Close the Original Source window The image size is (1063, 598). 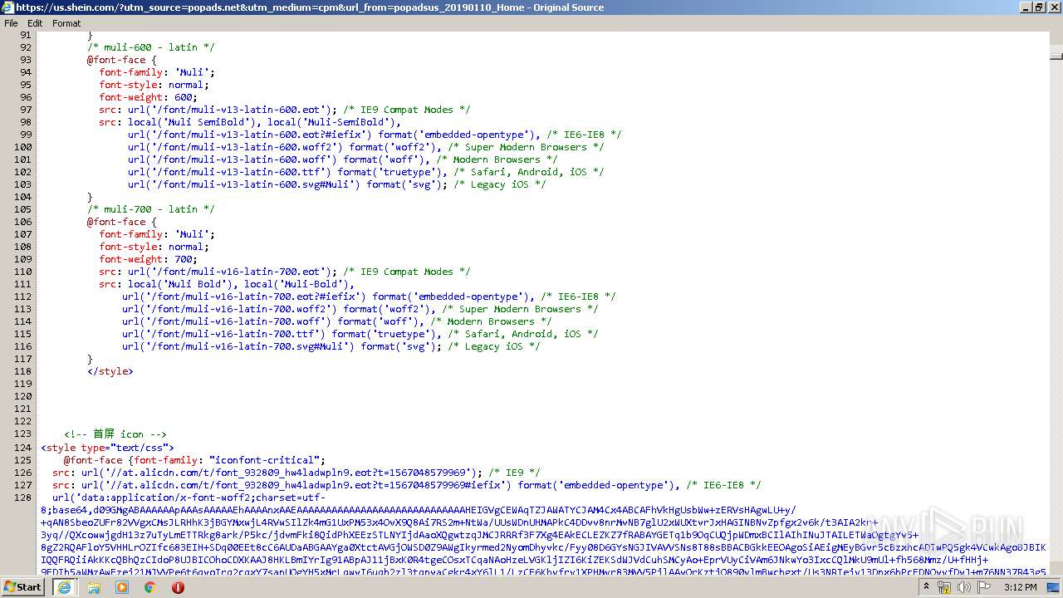(1053, 7)
